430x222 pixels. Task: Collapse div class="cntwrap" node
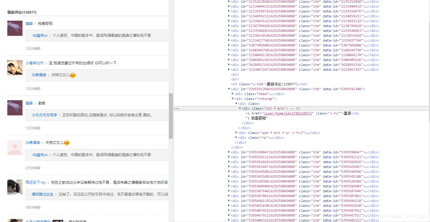coord(233,99)
